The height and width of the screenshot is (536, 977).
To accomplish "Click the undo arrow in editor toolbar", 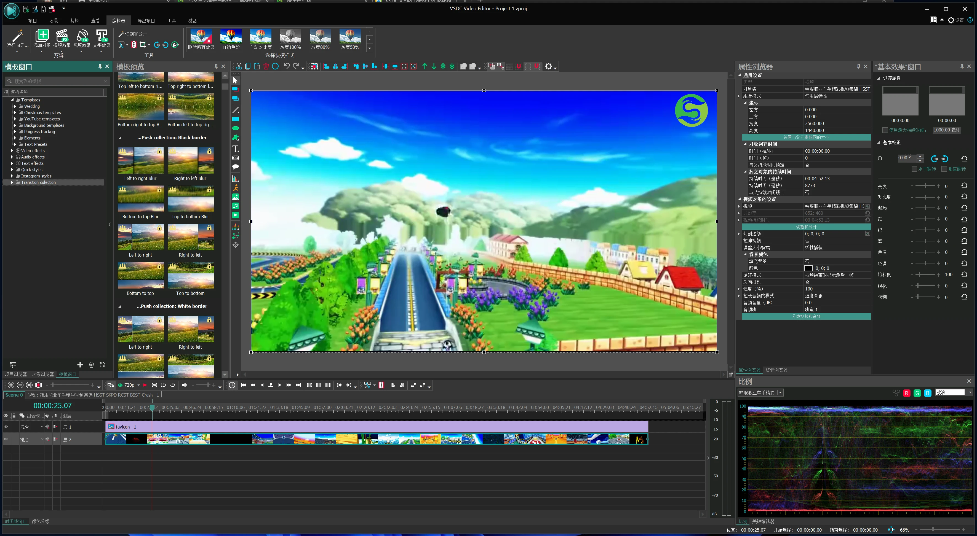I will (x=287, y=66).
